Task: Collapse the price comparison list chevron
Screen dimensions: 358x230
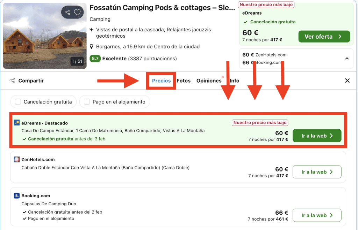Action: [347, 59]
